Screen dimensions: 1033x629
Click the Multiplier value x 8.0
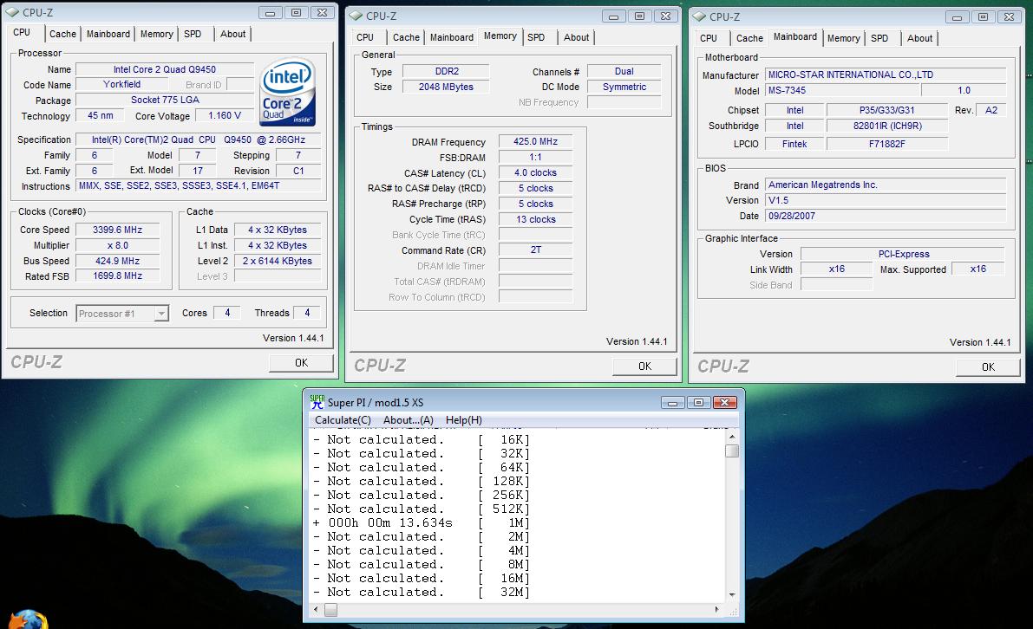click(117, 245)
